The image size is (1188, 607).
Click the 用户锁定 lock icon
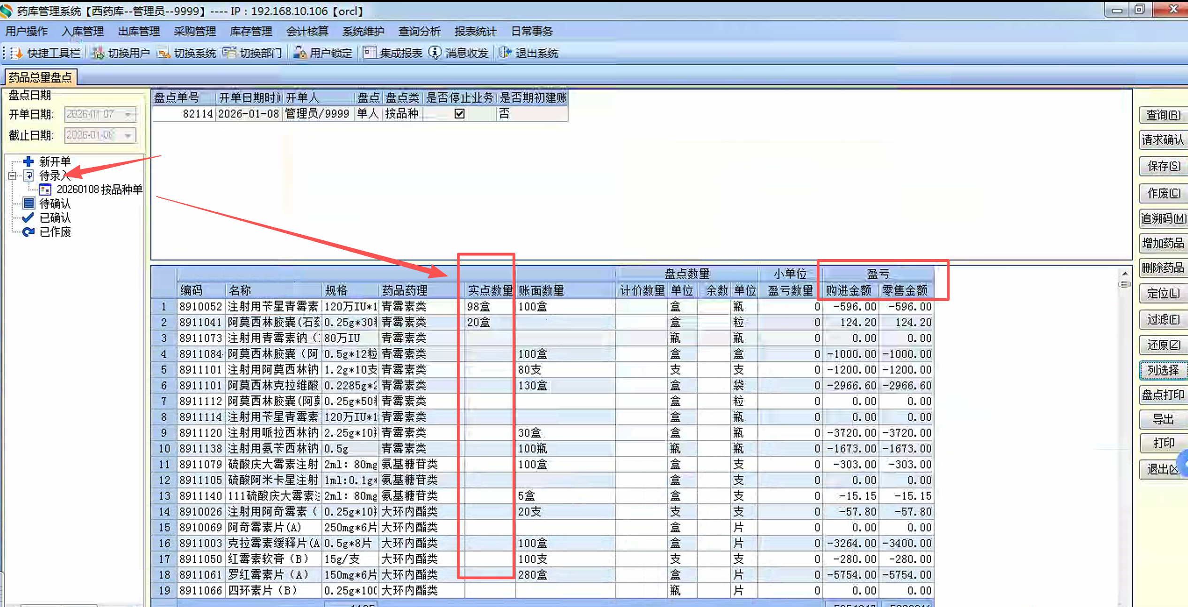point(299,53)
